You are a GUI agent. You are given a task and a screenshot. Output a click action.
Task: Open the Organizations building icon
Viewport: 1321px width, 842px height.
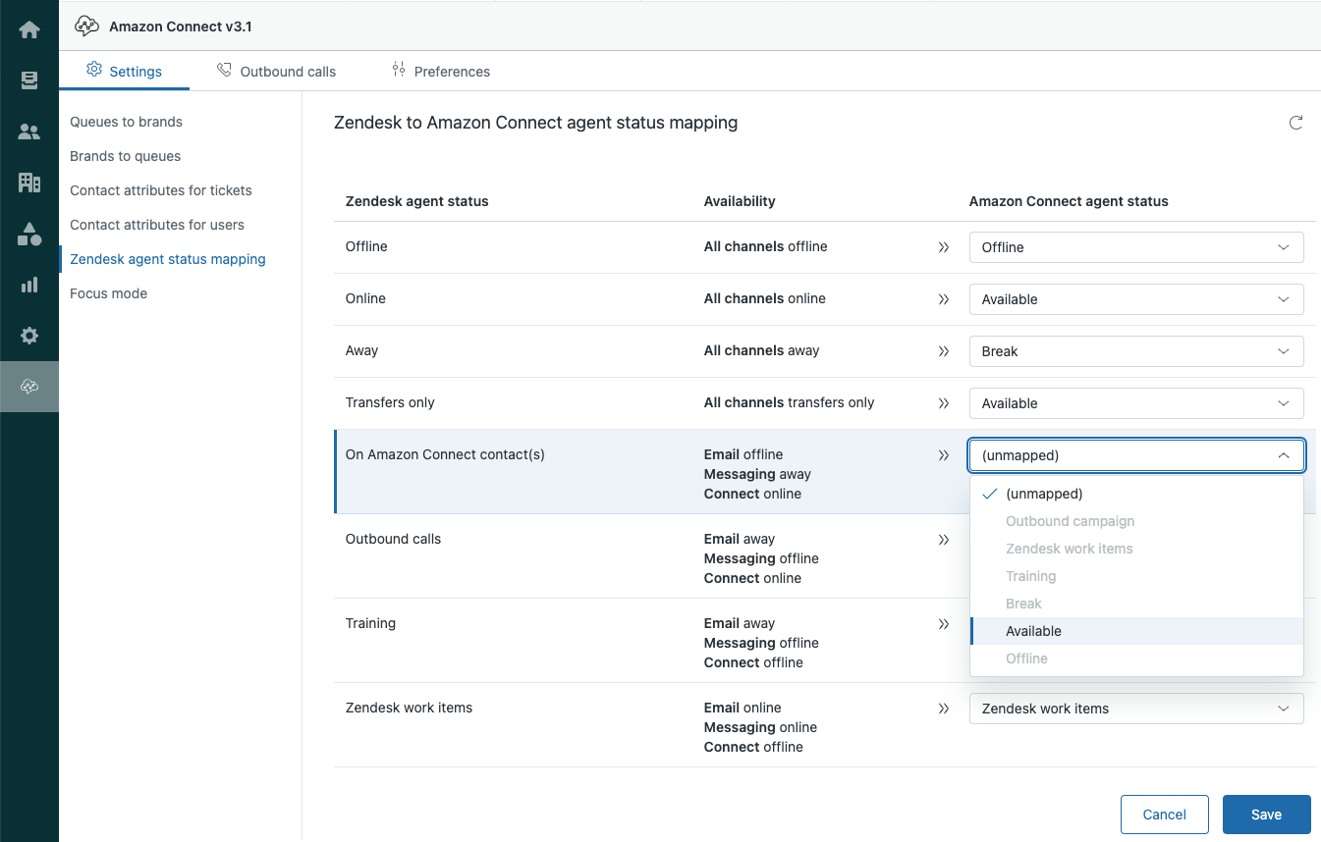[29, 183]
